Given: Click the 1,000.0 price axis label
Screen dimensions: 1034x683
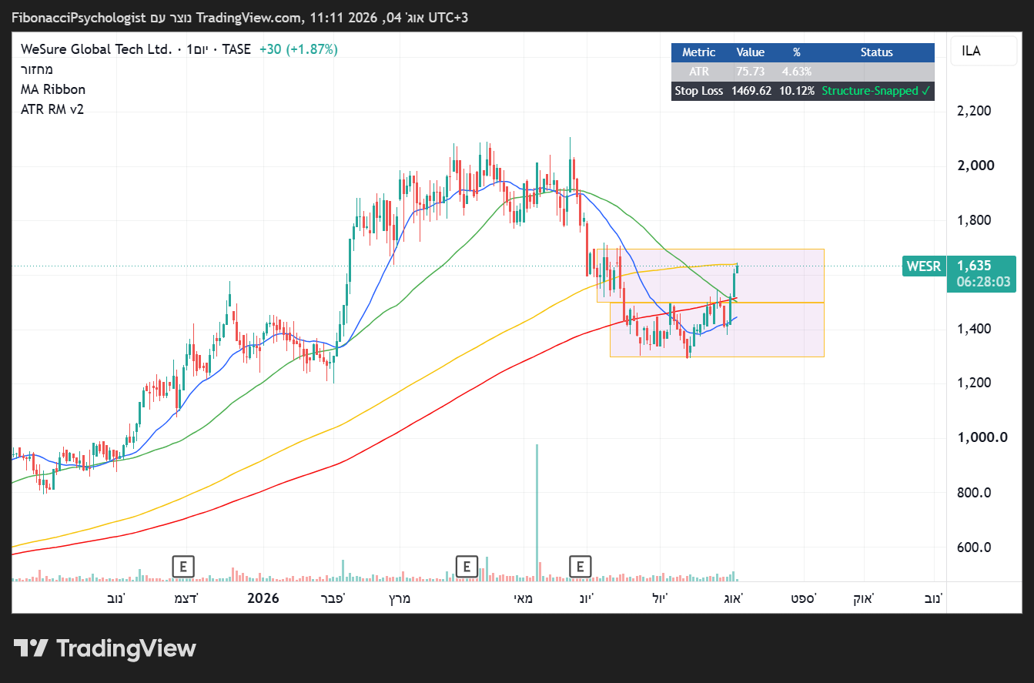Looking at the screenshot, I should (x=982, y=437).
